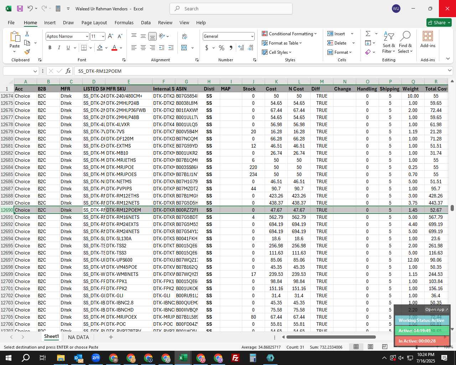Click the Undo arrow icon

30,9
